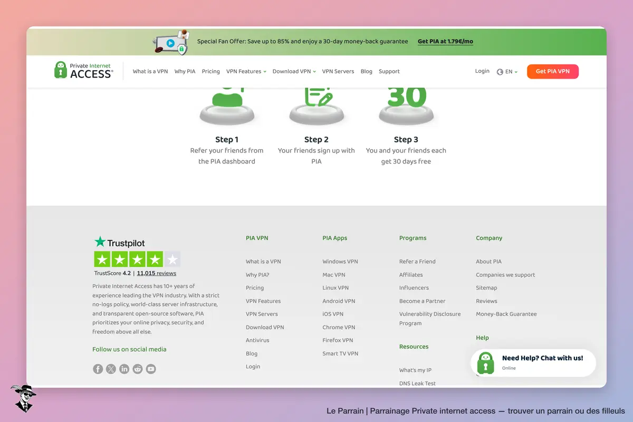The height and width of the screenshot is (422, 633).
Task: Open 'DNS Leak Test' resource link
Action: click(417, 383)
